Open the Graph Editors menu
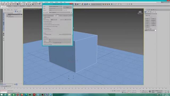 pyautogui.click(x=35, y=2)
